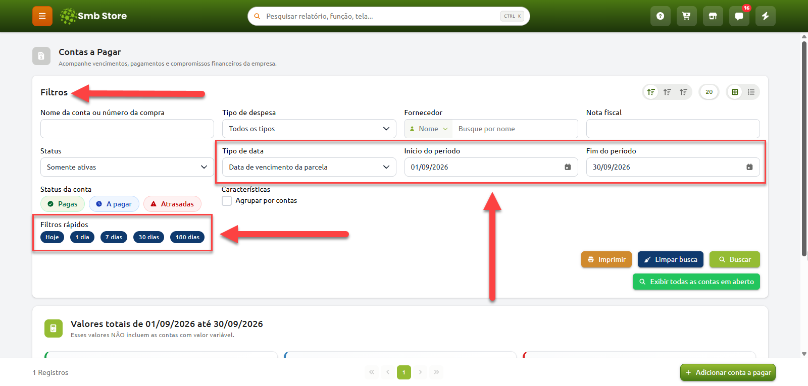This screenshot has width=808, height=386.
Task: Click the Imprimir button
Action: point(607,259)
